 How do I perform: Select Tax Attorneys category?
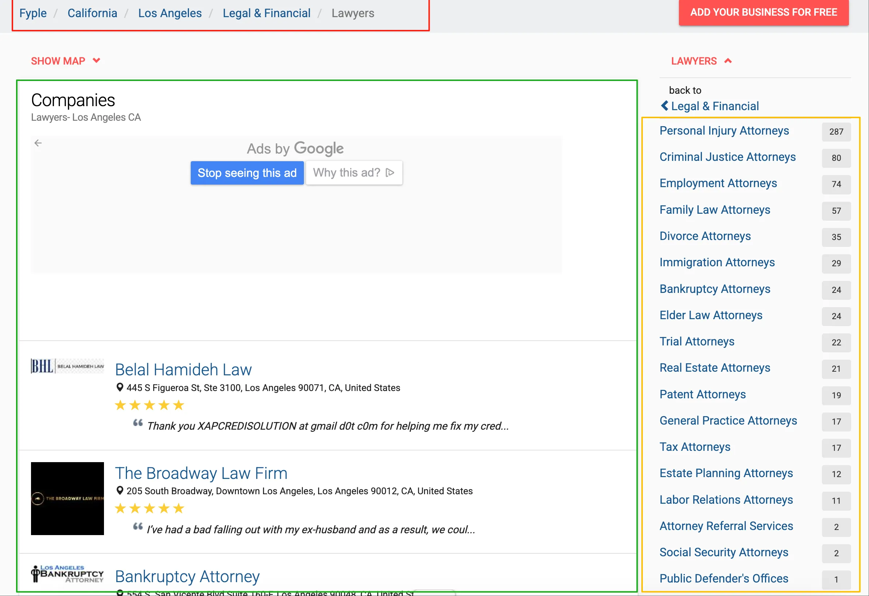tap(695, 447)
